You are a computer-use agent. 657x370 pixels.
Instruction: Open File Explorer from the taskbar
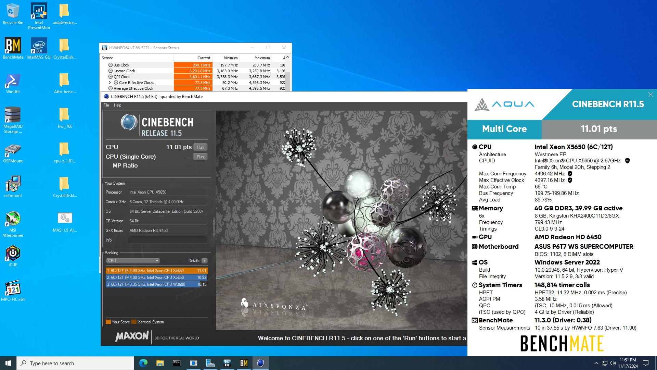[x=160, y=363]
